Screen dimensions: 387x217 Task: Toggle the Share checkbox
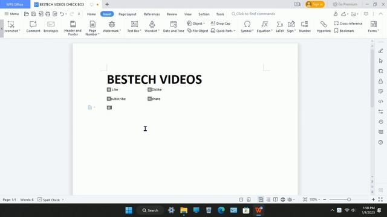(149, 99)
